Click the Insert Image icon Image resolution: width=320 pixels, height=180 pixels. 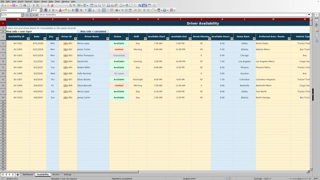point(109,5)
